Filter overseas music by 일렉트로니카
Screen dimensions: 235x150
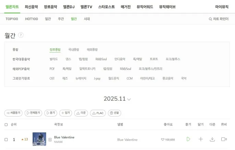click(x=87, y=69)
